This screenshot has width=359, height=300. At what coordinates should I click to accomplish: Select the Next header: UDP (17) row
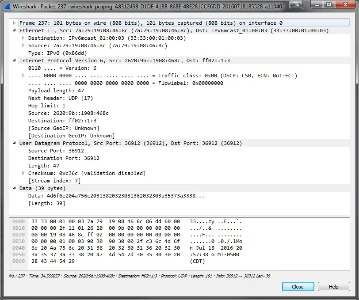(61, 98)
